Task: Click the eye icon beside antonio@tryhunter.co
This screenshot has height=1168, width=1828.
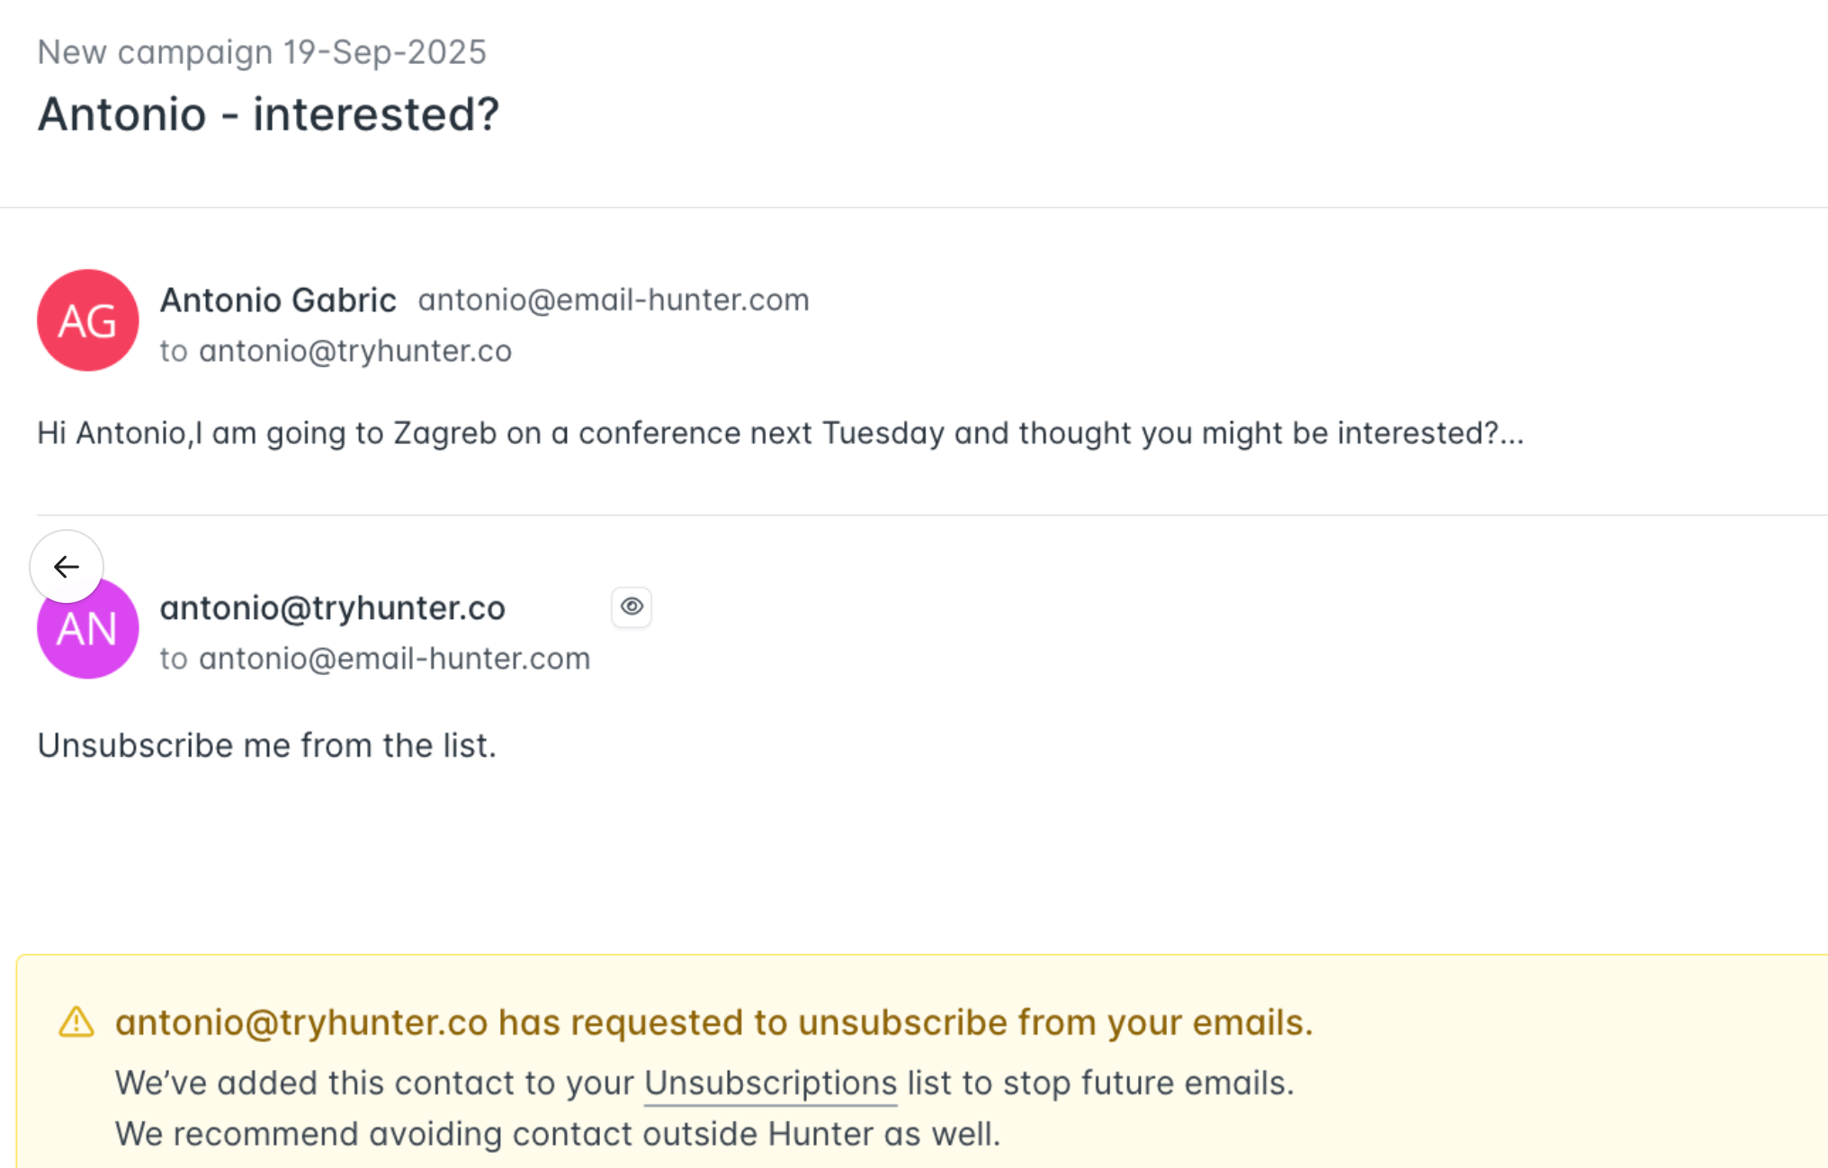Action: tap(632, 607)
